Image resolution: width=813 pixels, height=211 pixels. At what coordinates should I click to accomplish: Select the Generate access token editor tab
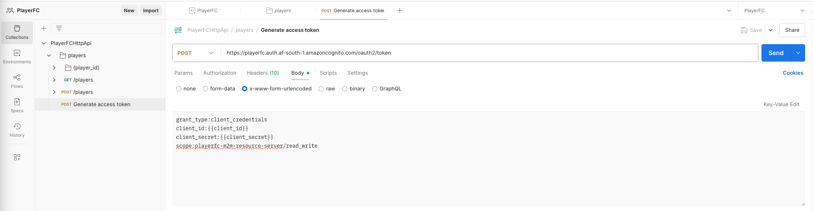coord(353,10)
